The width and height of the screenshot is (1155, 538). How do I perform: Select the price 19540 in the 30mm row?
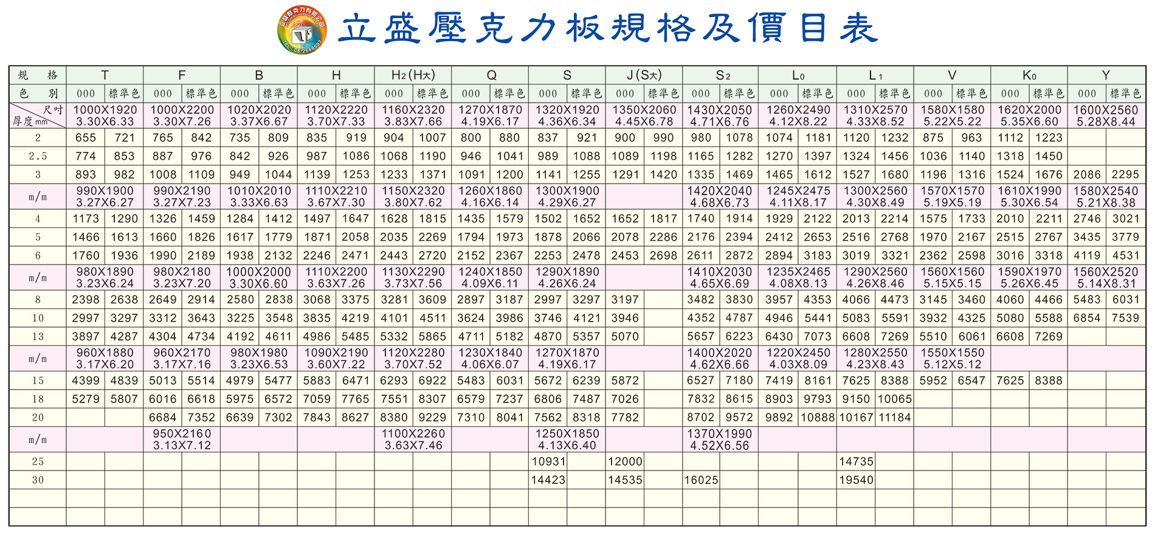coord(856,480)
